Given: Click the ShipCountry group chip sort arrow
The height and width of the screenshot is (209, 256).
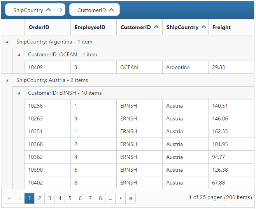Looking at the screenshot, I should (49, 10).
